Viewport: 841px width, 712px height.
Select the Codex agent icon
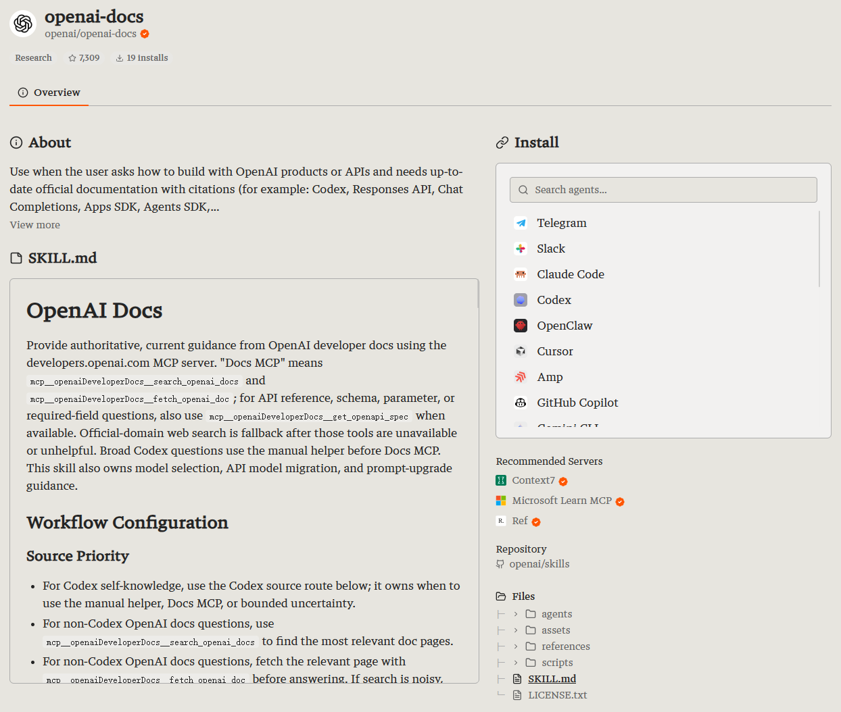point(521,300)
